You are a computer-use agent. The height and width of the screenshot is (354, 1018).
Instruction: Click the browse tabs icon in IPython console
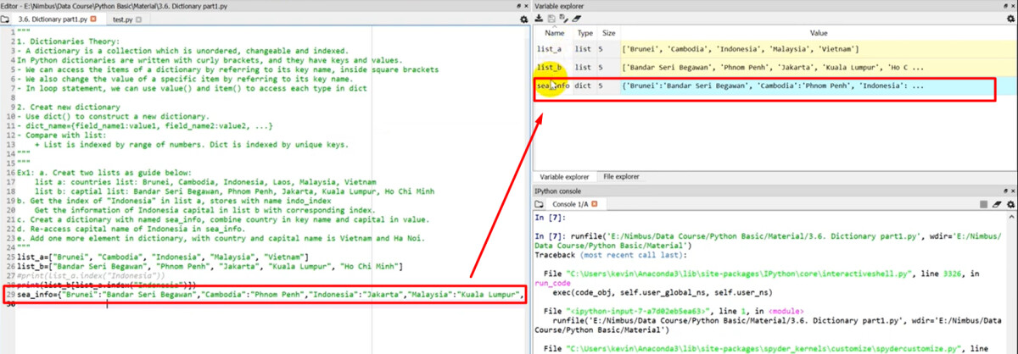[x=540, y=204]
